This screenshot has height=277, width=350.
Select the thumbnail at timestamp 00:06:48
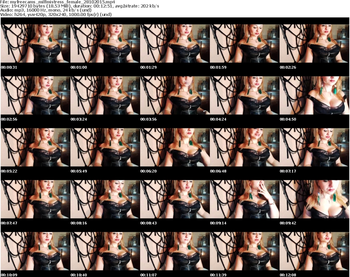point(245,147)
